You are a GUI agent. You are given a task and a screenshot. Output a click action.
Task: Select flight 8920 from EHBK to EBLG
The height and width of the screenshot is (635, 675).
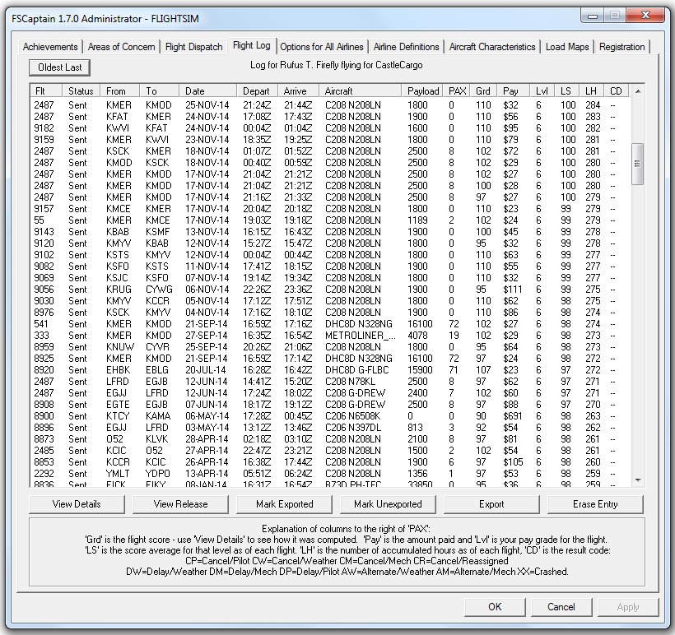(330, 370)
